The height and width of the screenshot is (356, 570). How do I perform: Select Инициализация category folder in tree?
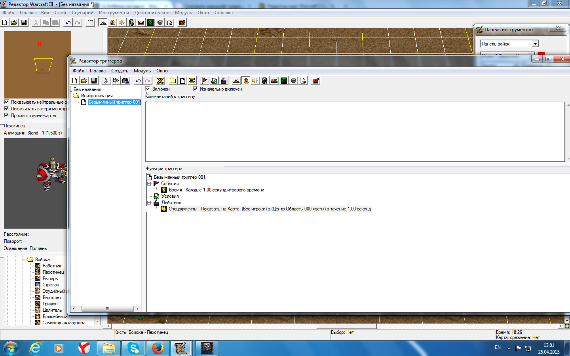(97, 96)
